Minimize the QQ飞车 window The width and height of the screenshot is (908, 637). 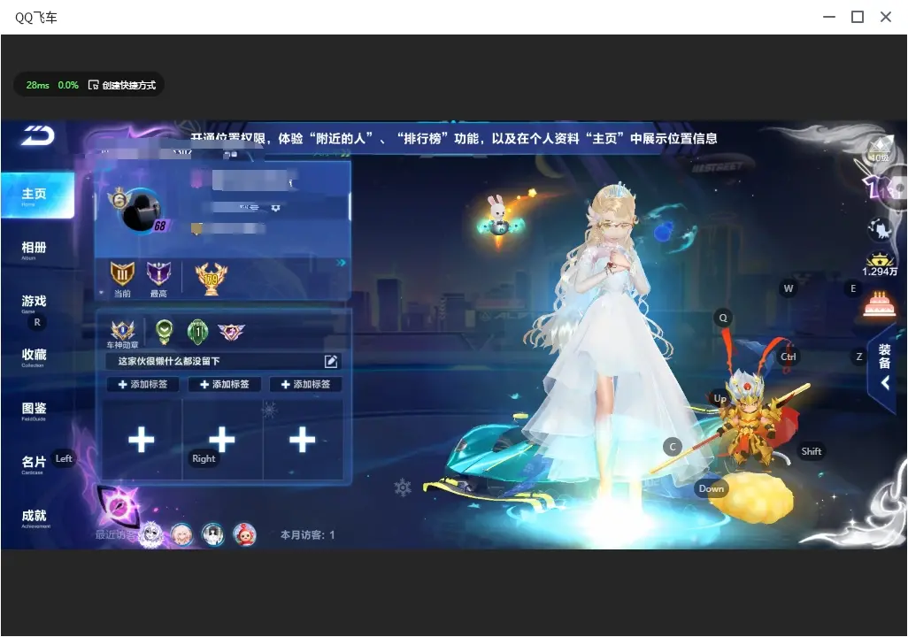coord(829,17)
